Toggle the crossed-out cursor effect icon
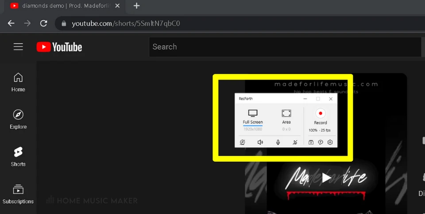425x214 pixels. pyautogui.click(x=295, y=142)
